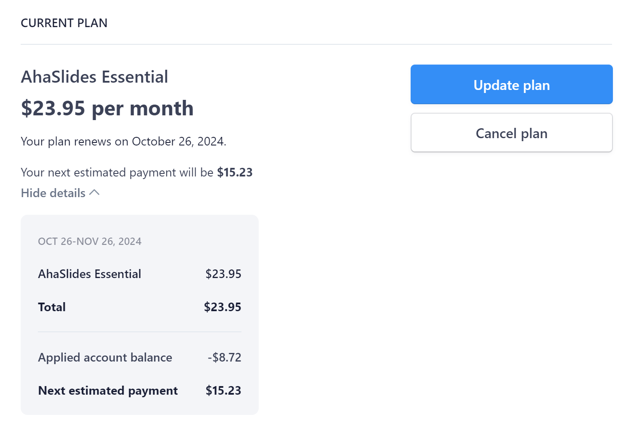The height and width of the screenshot is (436, 631).
Task: Click the Next estimated payment row label
Action: pos(108,390)
